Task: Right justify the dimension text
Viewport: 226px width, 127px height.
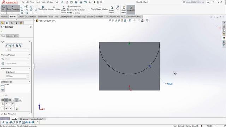Action: coord(10,99)
